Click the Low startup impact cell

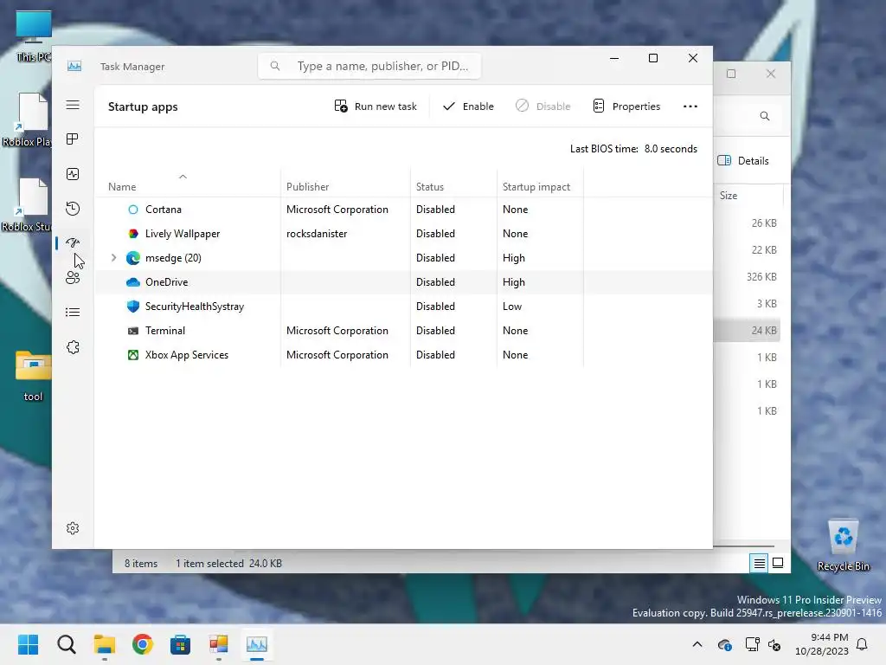point(512,307)
